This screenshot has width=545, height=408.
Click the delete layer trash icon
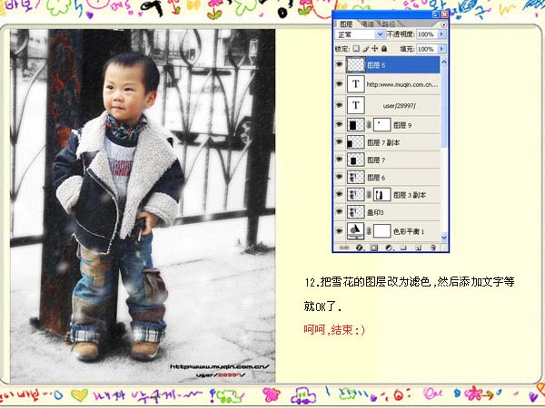click(431, 248)
